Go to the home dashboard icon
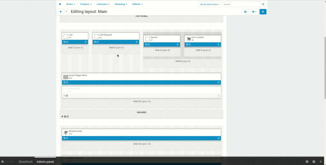Image resolution: width=326 pixels, height=165 pixels. point(60,4)
